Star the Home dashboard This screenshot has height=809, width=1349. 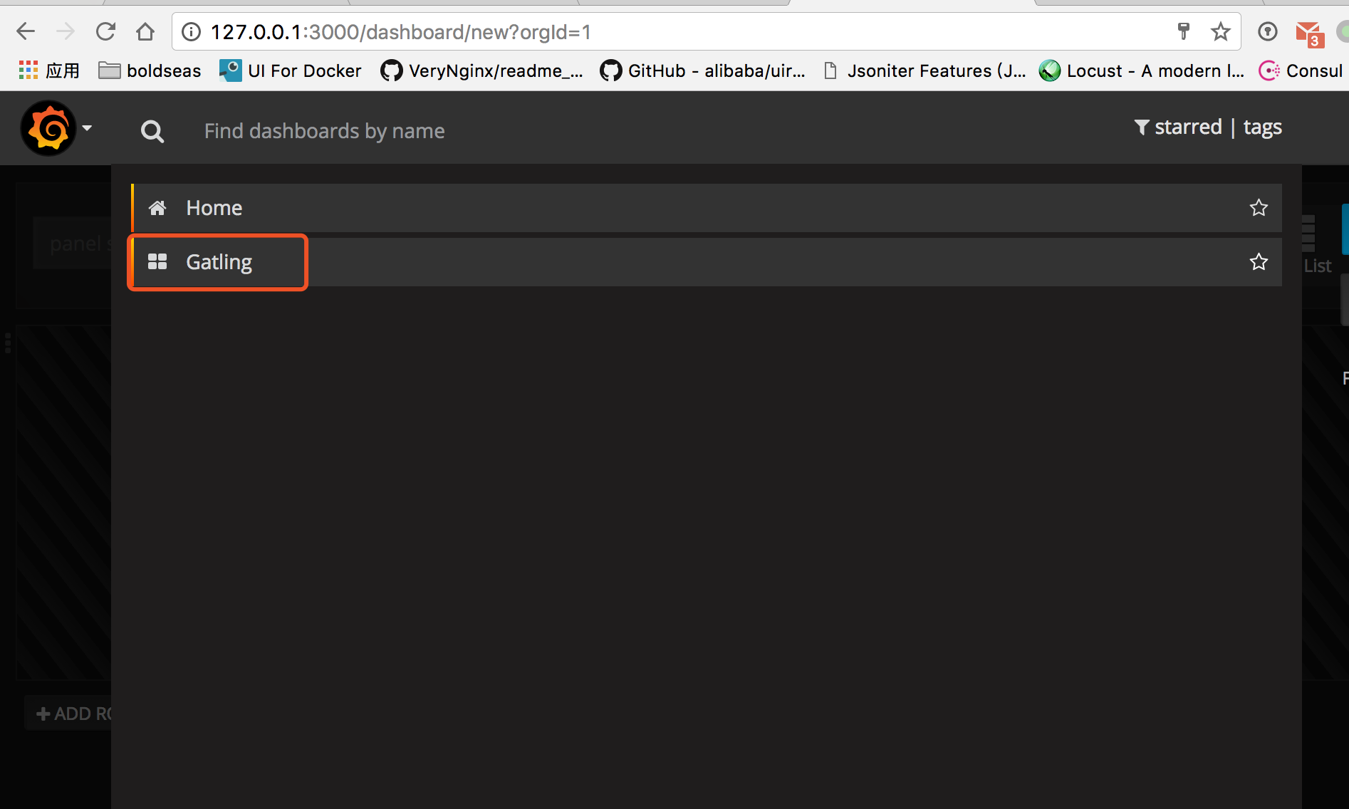pos(1259,208)
